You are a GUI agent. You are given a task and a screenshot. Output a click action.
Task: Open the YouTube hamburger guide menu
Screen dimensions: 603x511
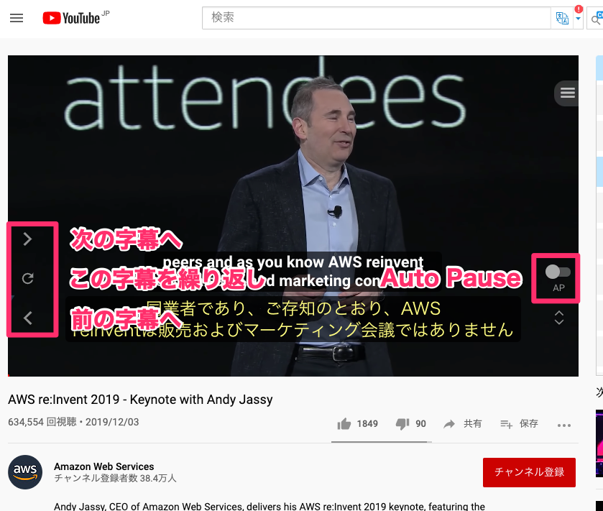[17, 18]
